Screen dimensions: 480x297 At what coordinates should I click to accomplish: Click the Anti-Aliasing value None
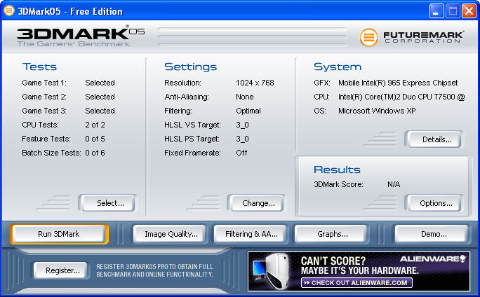point(245,97)
